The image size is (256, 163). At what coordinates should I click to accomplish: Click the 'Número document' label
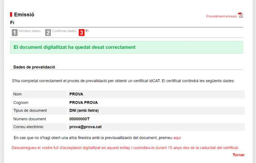tap(29, 119)
